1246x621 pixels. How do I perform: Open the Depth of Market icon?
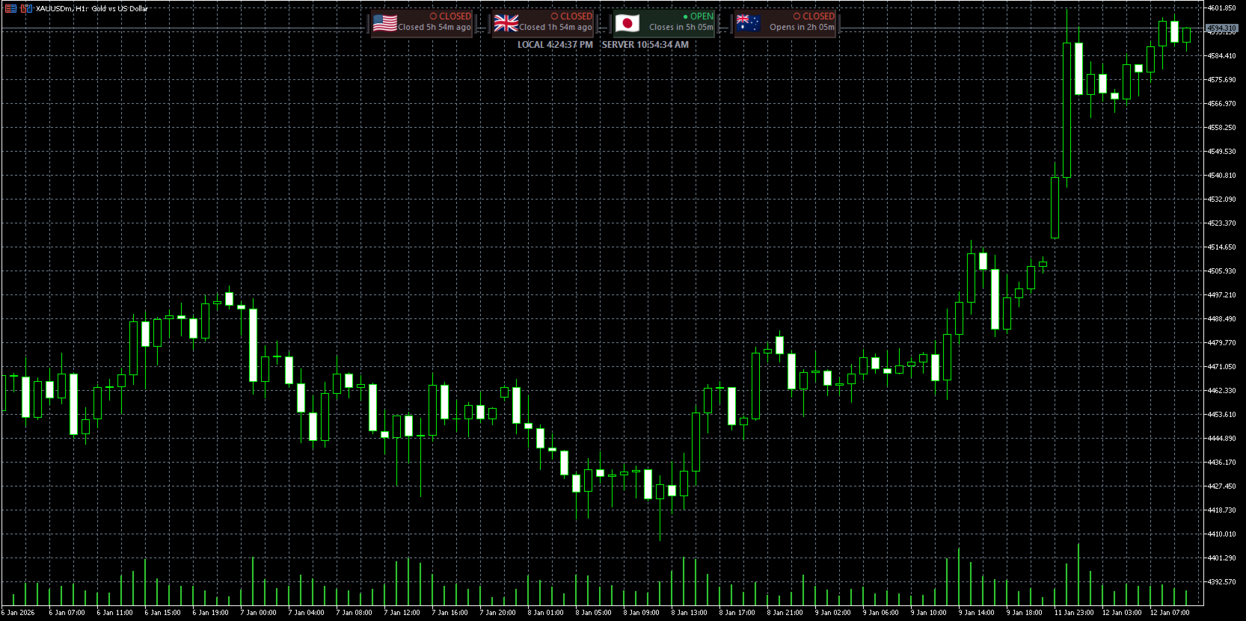coord(10,9)
